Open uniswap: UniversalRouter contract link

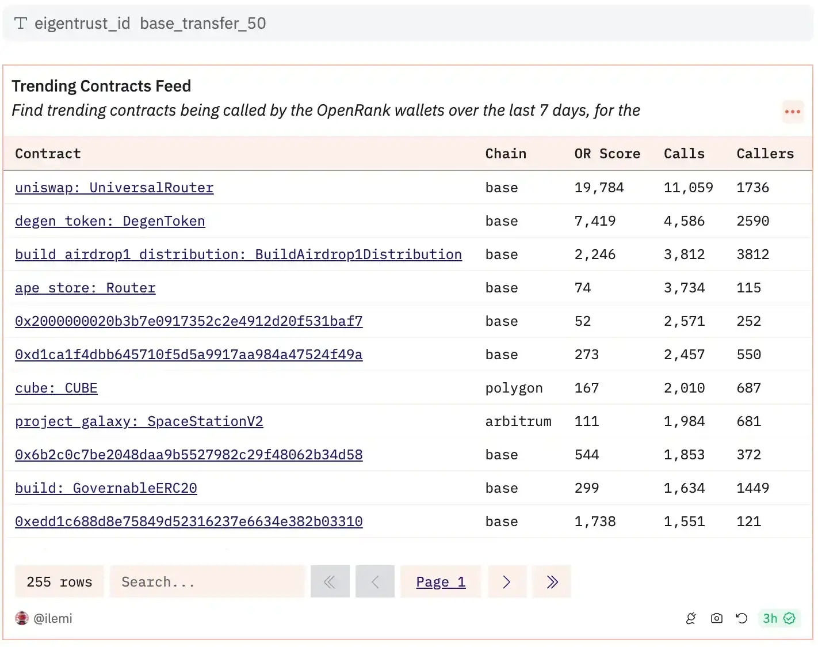coord(114,188)
